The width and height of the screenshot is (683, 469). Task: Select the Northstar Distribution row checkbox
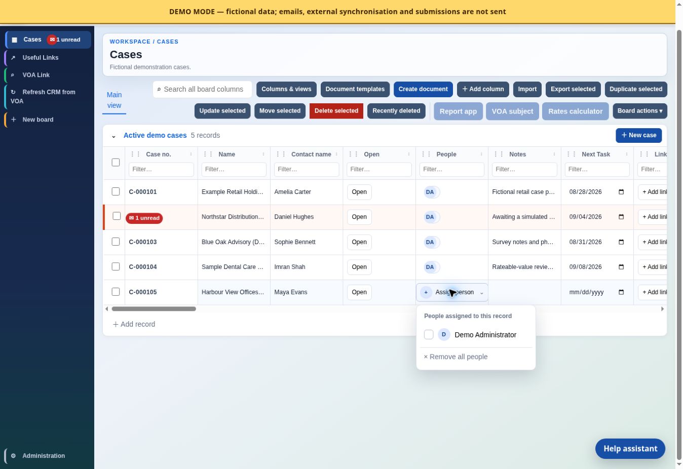coord(116,216)
